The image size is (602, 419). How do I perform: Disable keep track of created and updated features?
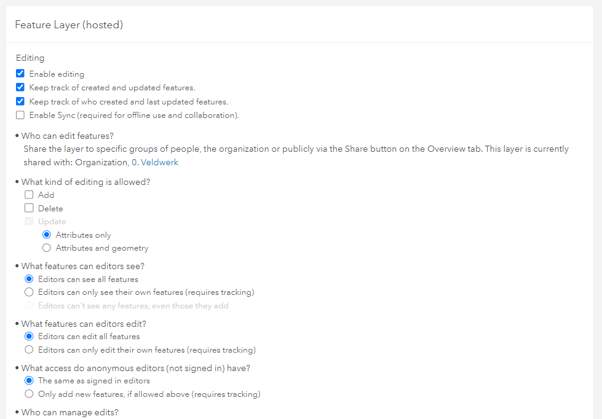point(20,87)
